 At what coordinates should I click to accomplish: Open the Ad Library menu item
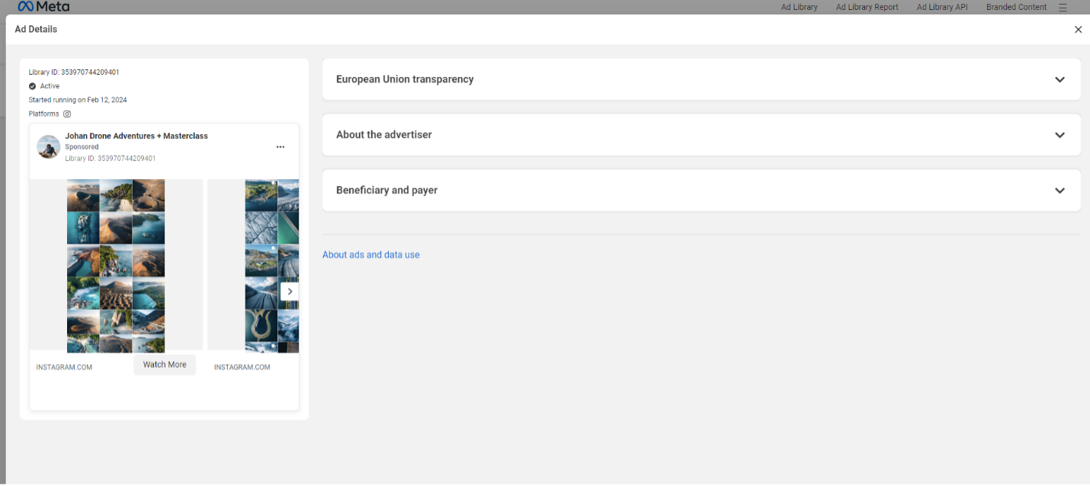click(x=799, y=7)
